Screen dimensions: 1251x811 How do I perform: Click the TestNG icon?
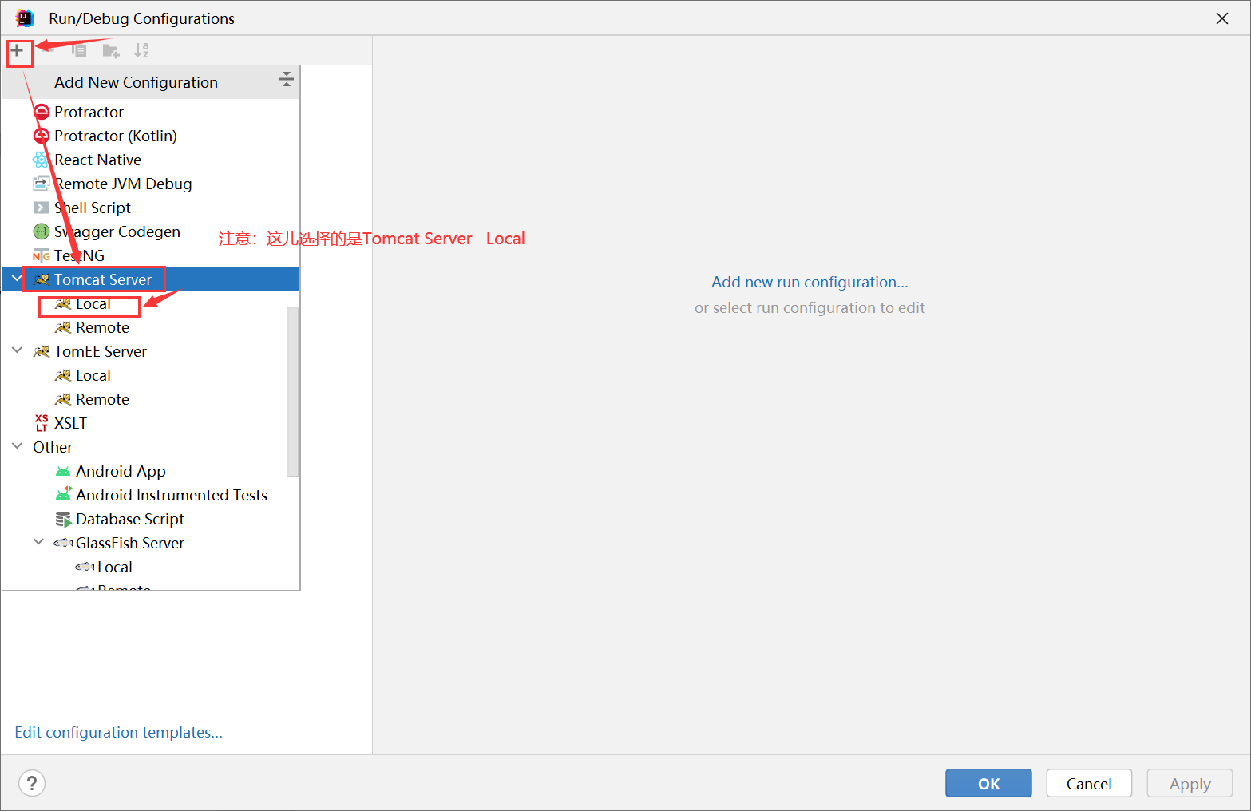(x=42, y=255)
